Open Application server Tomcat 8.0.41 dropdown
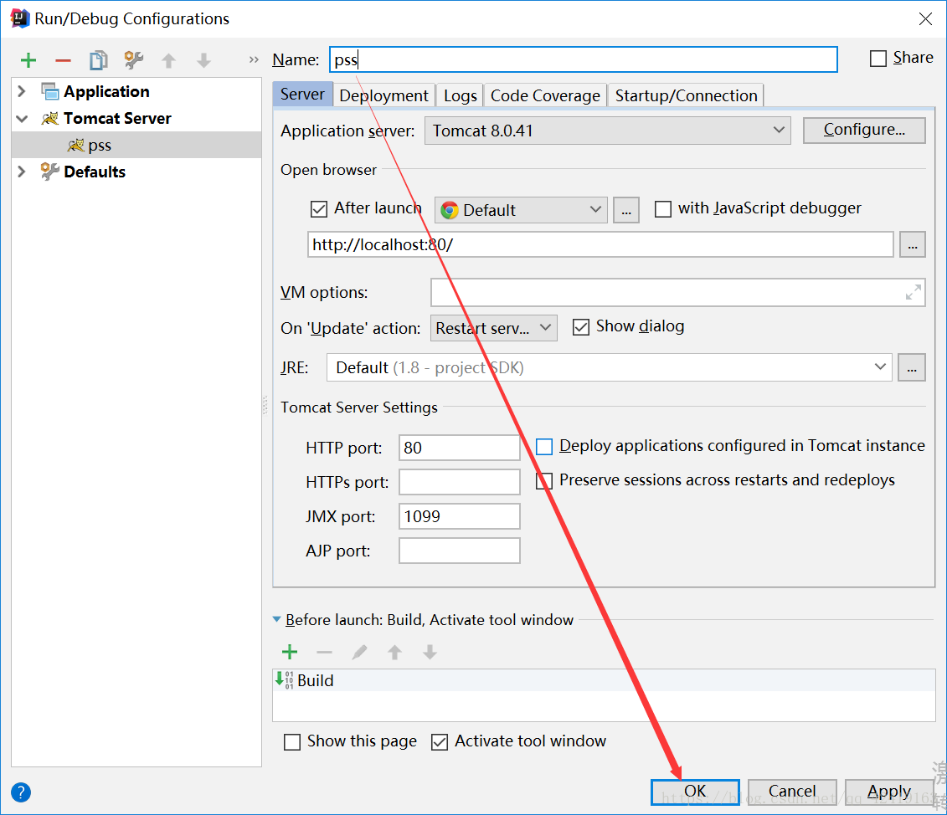This screenshot has width=947, height=815. (608, 131)
